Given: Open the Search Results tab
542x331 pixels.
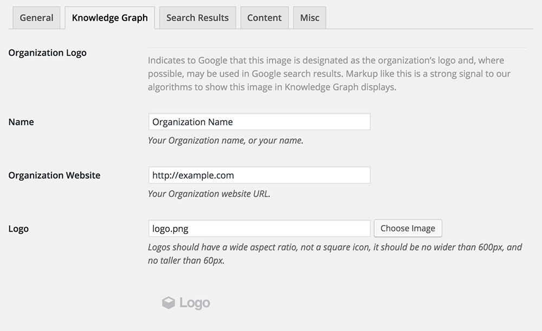Looking at the screenshot, I should click(x=197, y=18).
